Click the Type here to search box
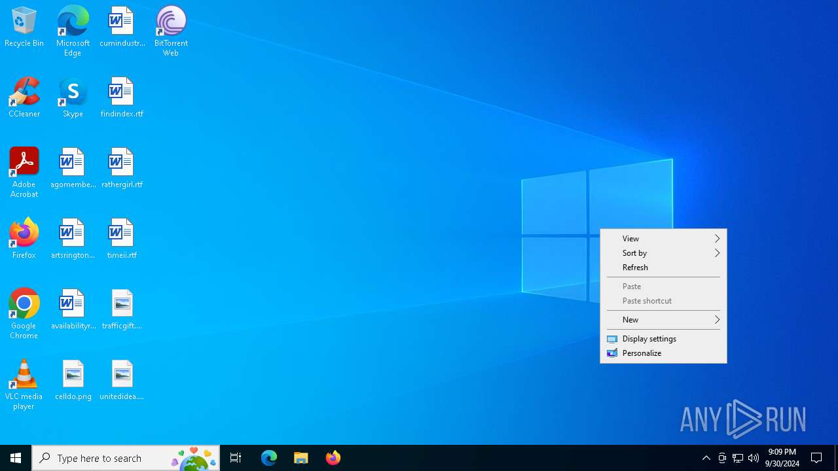This screenshot has height=471, width=838. pyautogui.click(x=126, y=458)
